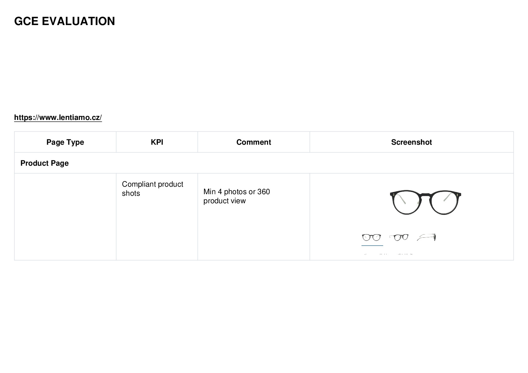Click the large black glasses product image
Image resolution: width=528 pixels, height=373 pixels.
point(425,202)
